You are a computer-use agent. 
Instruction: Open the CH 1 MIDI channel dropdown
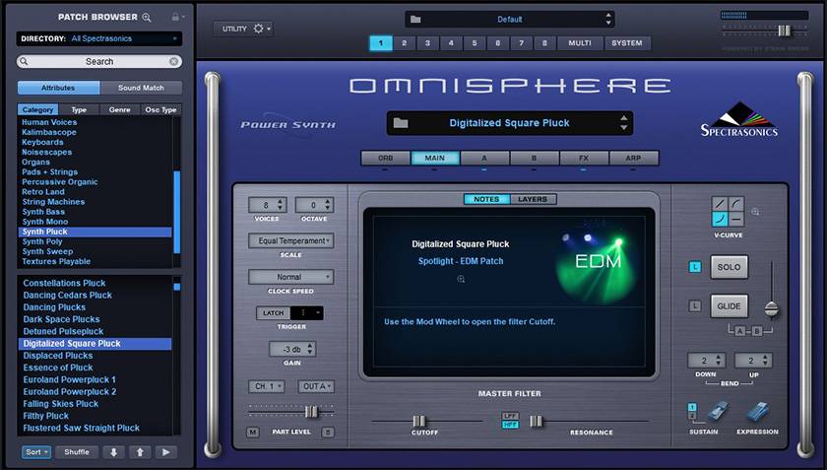click(267, 386)
